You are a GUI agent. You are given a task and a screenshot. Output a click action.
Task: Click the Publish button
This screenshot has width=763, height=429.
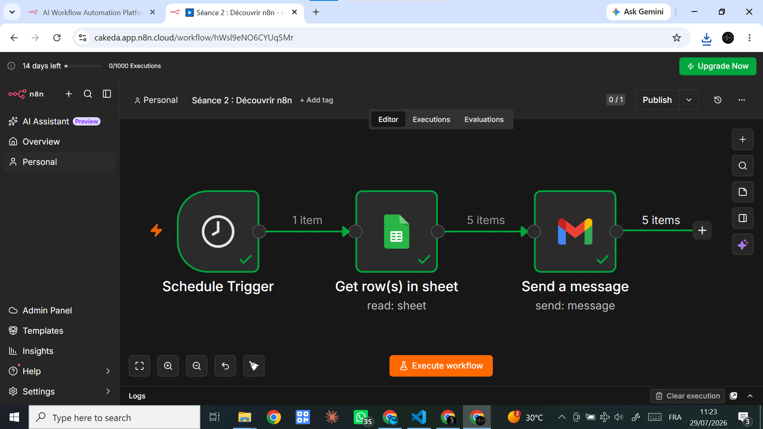point(657,100)
